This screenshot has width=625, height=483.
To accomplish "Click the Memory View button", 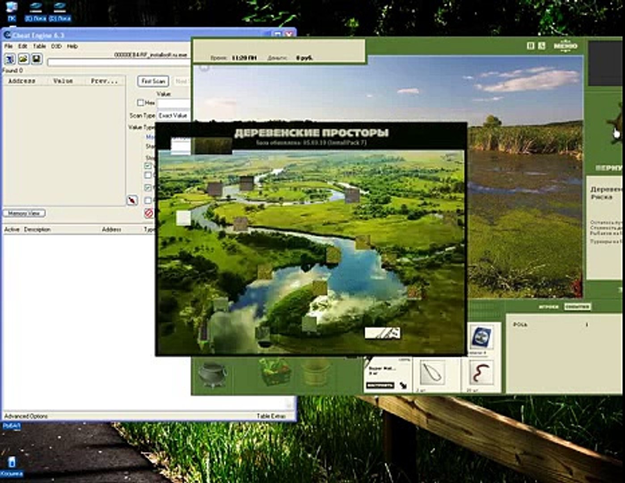I will click(24, 213).
